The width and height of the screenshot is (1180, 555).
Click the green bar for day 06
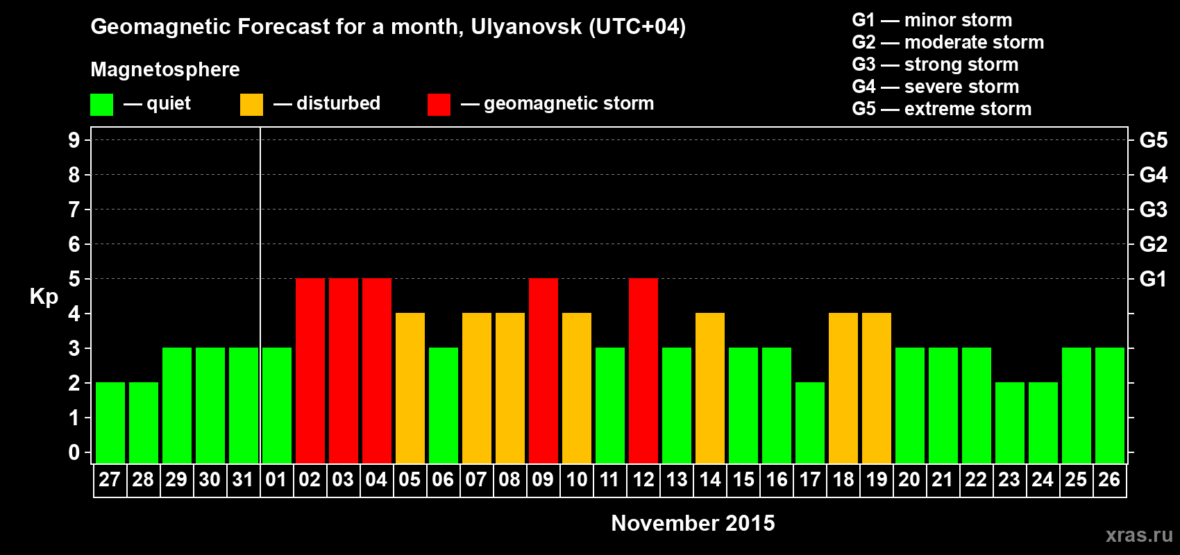444,405
